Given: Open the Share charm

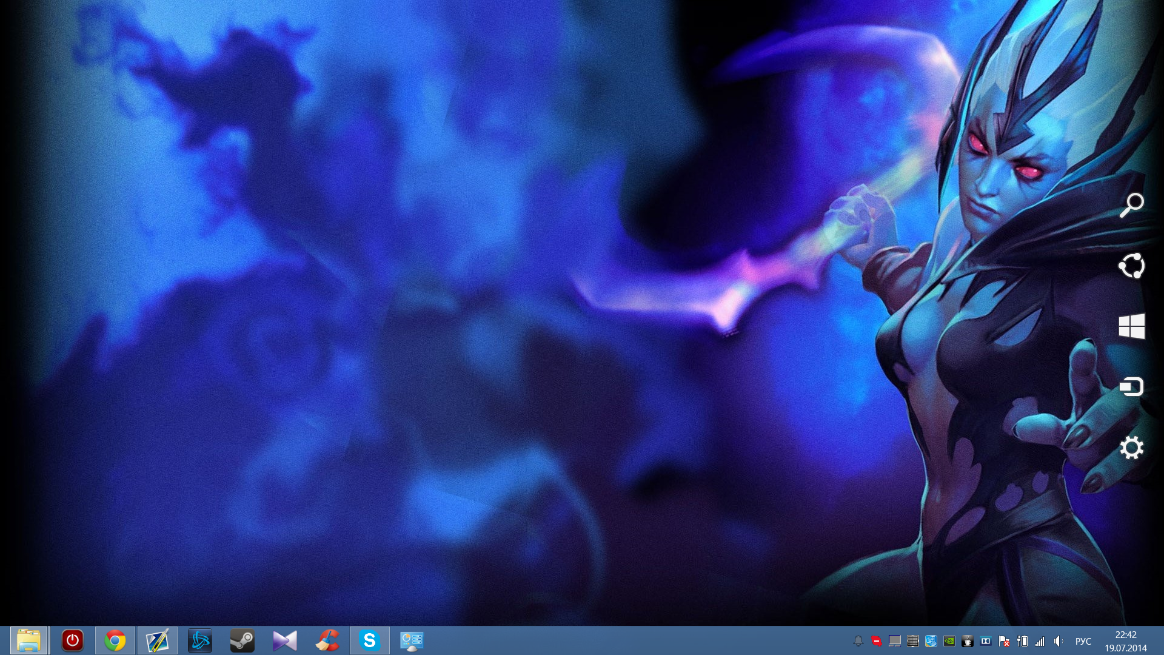Looking at the screenshot, I should coord(1131,266).
